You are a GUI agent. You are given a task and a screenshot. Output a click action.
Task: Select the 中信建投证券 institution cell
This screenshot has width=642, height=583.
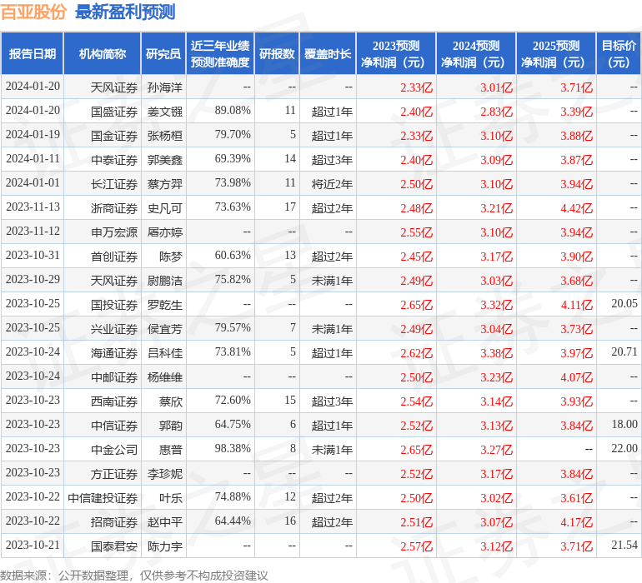pos(103,497)
